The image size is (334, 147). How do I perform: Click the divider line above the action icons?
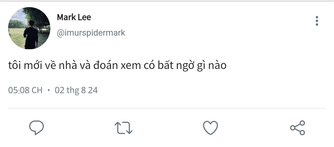(167, 108)
